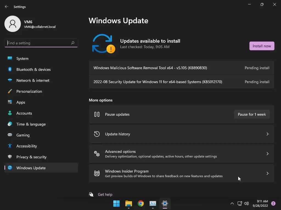This screenshot has height=210, width=281.
Task: Click the 2022-08 Security Update KB5012170 row
Action: (x=182, y=82)
